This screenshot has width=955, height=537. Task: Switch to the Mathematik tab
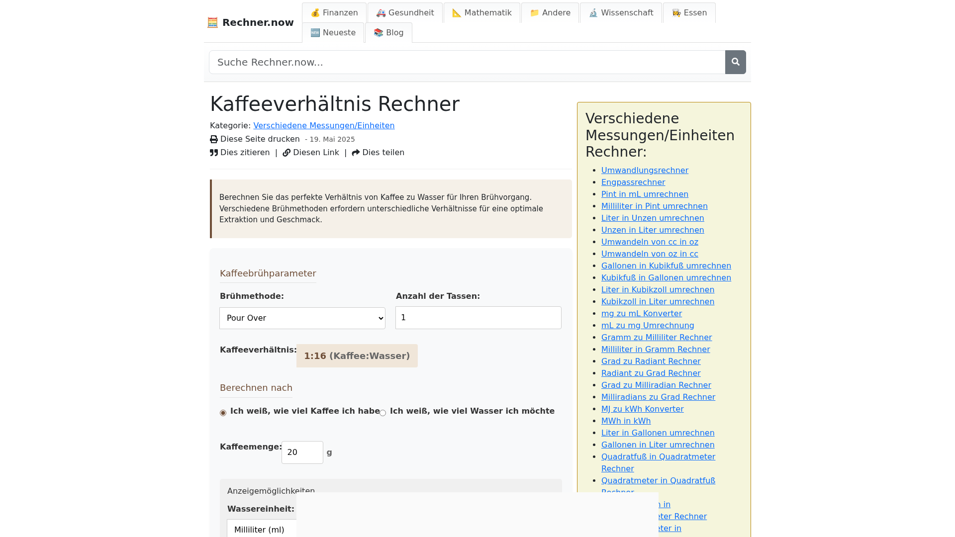point(481,13)
